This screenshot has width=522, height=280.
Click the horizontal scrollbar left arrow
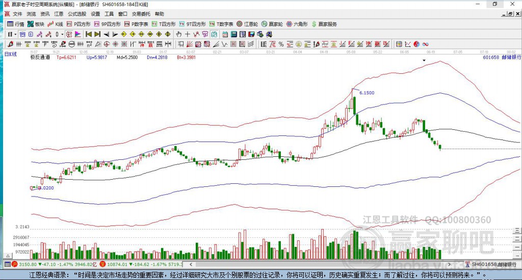tap(191, 264)
